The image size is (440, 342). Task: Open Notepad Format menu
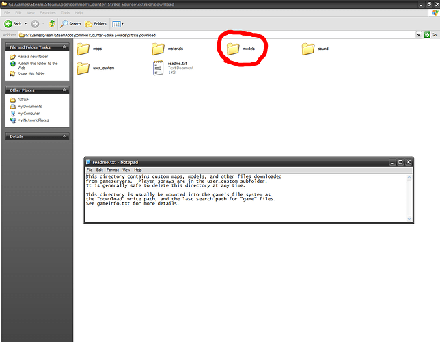113,170
